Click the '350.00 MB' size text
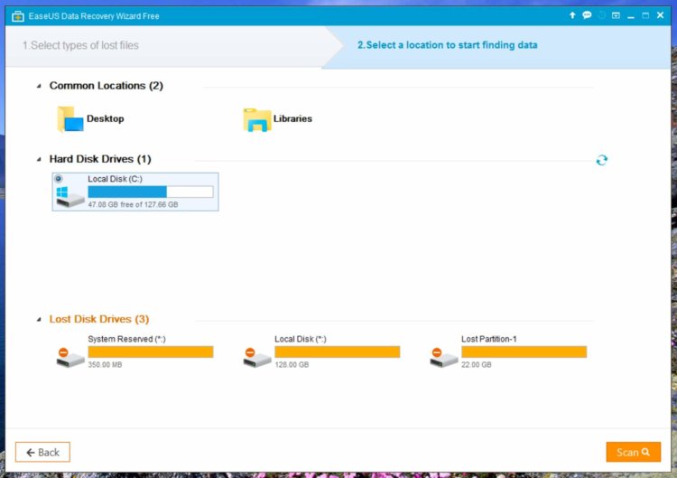This screenshot has height=478, width=677. click(105, 365)
